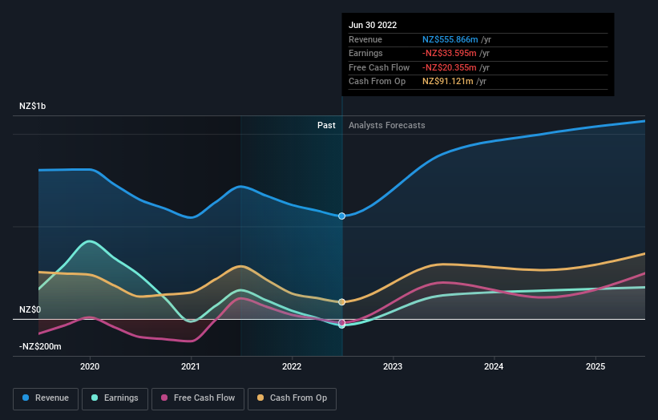Select the 2020 x-axis label
The height and width of the screenshot is (420, 658).
click(90, 366)
